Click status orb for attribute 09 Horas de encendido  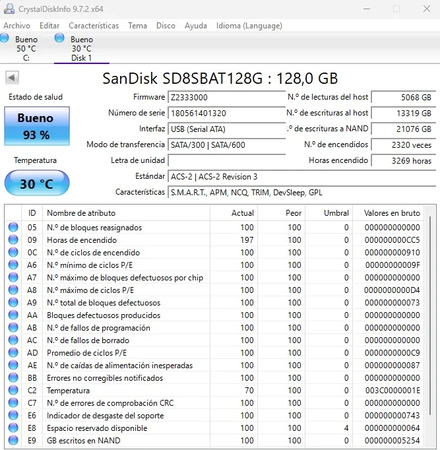(13, 240)
